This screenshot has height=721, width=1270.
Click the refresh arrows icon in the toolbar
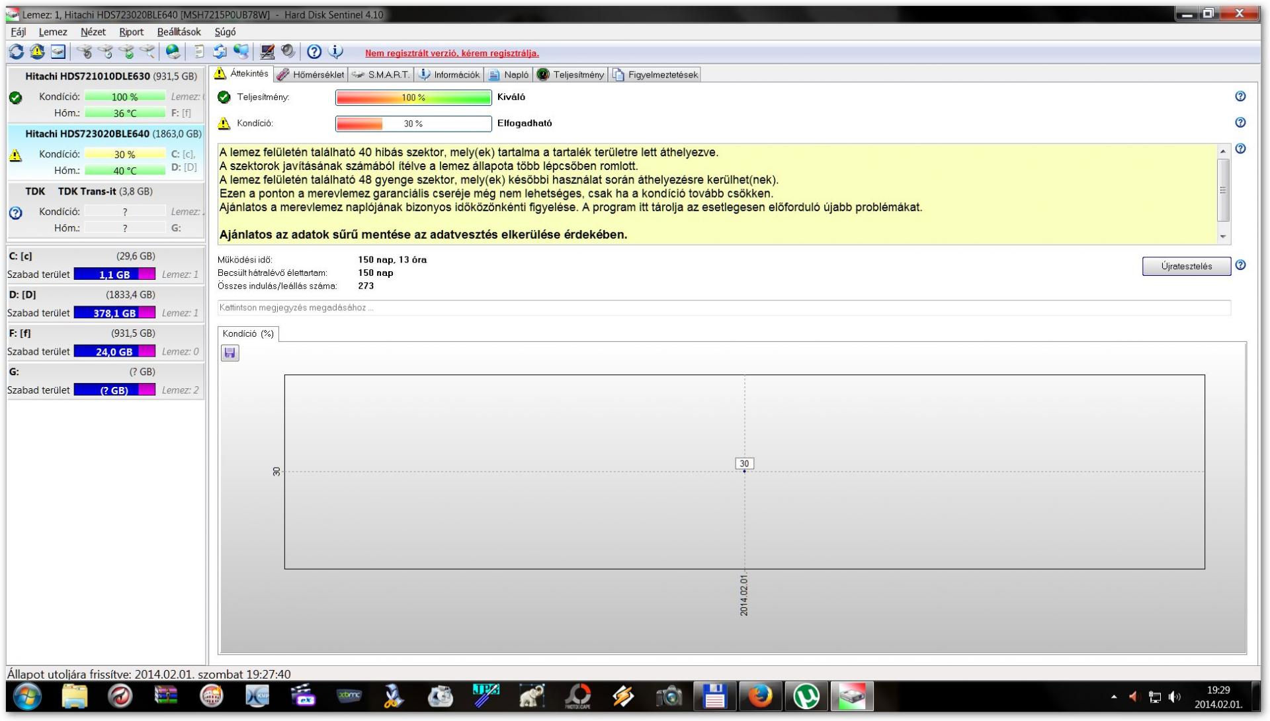pos(17,52)
